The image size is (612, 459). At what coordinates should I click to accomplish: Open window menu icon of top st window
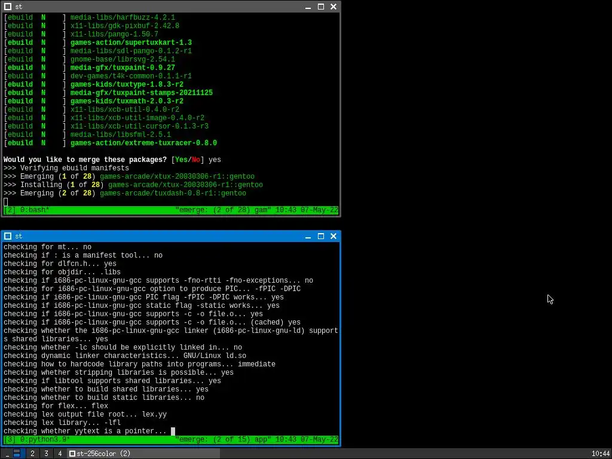tap(8, 7)
